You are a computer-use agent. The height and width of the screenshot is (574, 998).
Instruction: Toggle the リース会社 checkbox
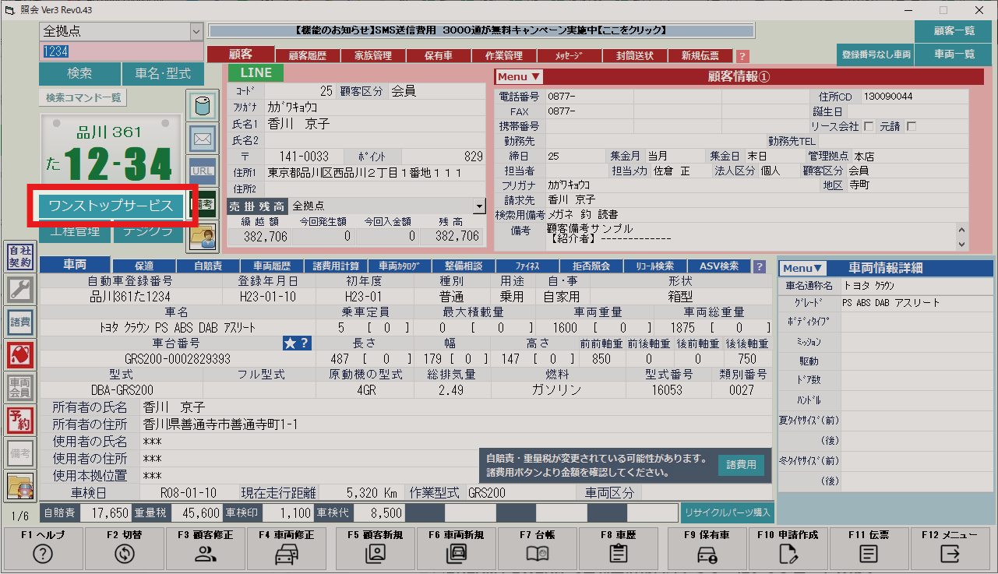tap(869, 126)
